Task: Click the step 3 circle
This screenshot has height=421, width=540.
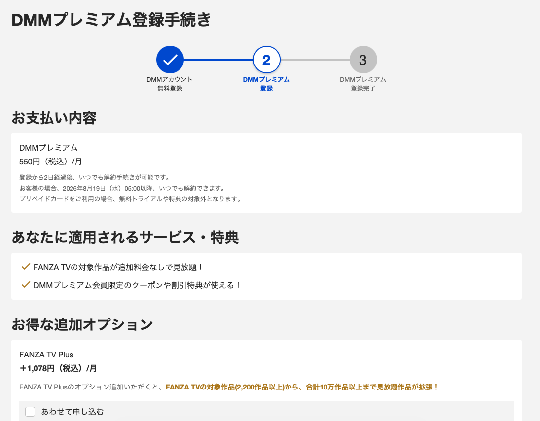Action: coord(363,60)
